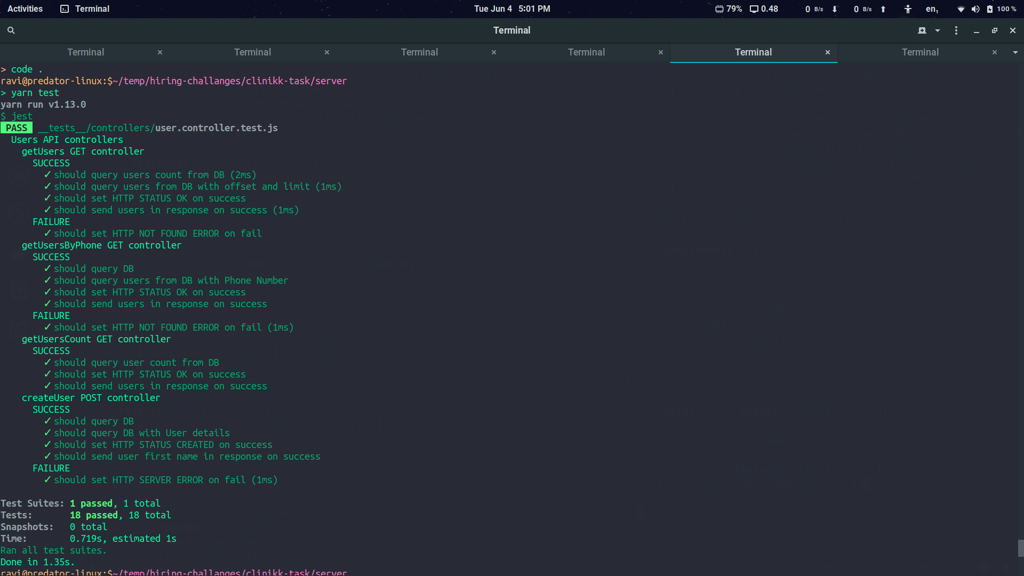The image size is (1024, 576).
Task: Click the Wi-Fi network icon
Action: pyautogui.click(x=961, y=9)
